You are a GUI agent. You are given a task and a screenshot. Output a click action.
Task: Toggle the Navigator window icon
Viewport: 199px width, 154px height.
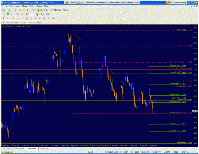click(24, 10)
